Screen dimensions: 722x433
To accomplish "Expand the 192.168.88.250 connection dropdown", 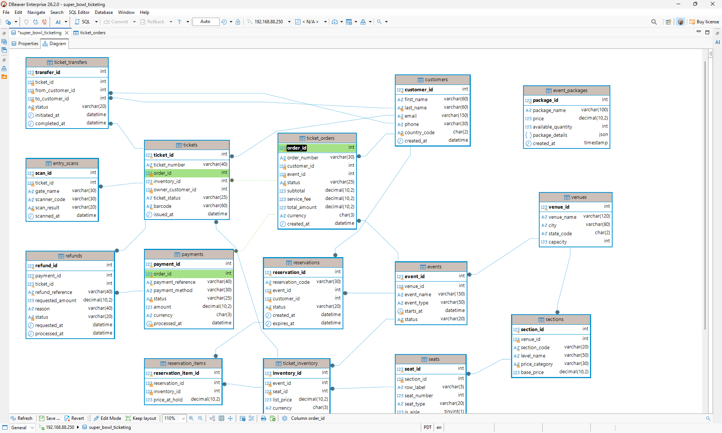I will pos(289,22).
